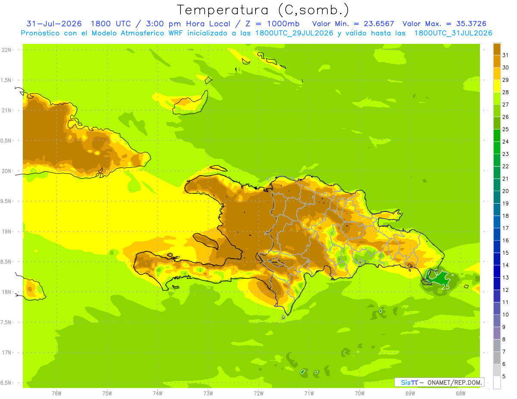Click the "20N" latitude axis label
517x399 pixels.
(x=7, y=171)
